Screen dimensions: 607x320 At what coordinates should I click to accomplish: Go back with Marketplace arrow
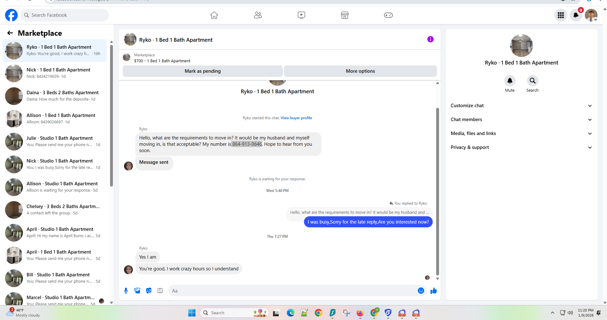(10, 33)
